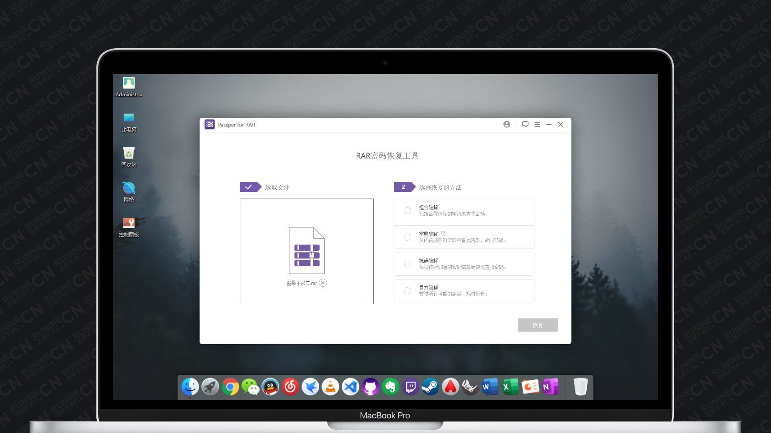Click the description 根据你所知道的密码信息更快地查找密码。
Viewport: 771px width, 433px height.
[463, 267]
